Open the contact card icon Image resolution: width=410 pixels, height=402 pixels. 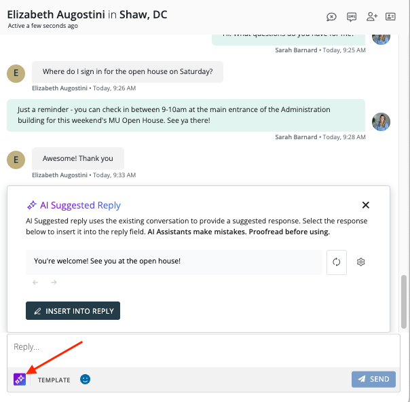[x=390, y=17]
